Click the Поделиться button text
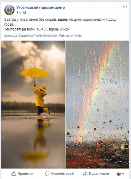 pos(99,174)
